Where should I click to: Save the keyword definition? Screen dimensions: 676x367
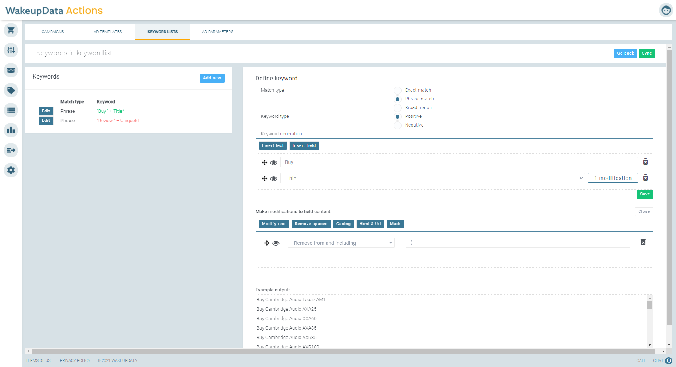pyautogui.click(x=645, y=194)
